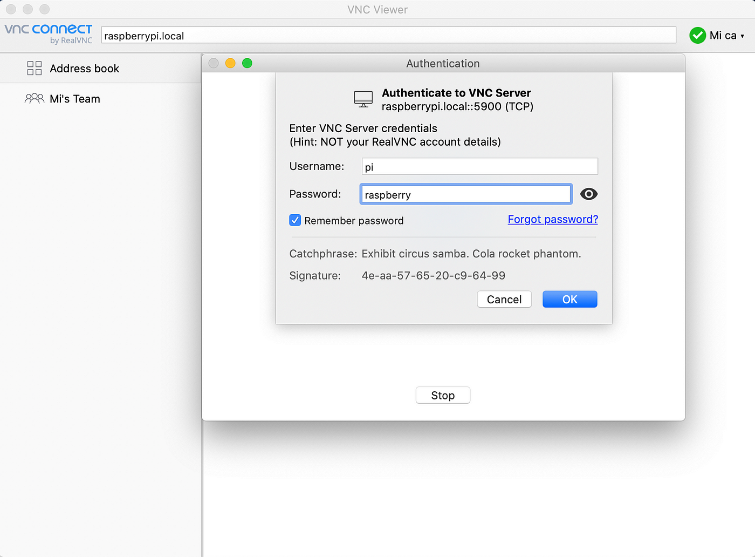Open the Mi ca account dropdown
Screen dimensions: 755x557
pyautogui.click(x=726, y=36)
